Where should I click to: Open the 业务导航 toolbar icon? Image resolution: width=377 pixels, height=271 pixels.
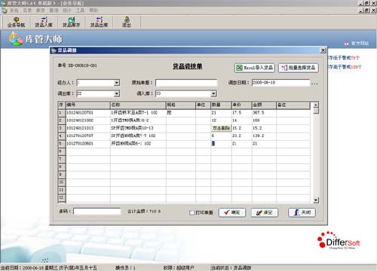[x=16, y=22]
